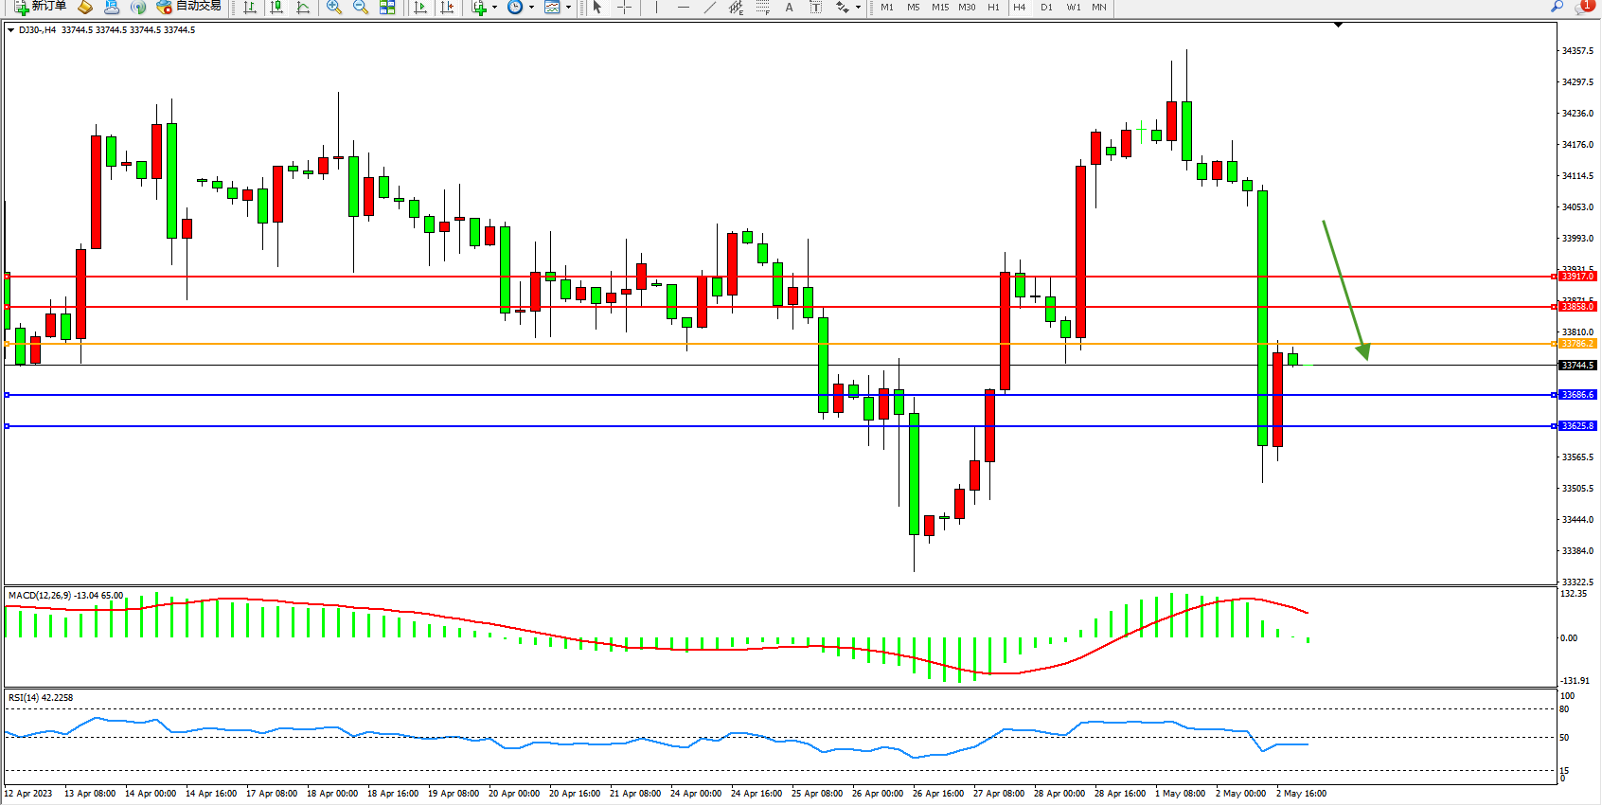Open the indicators list dropdown arrow
The height and width of the screenshot is (806, 1602).
click(494, 8)
